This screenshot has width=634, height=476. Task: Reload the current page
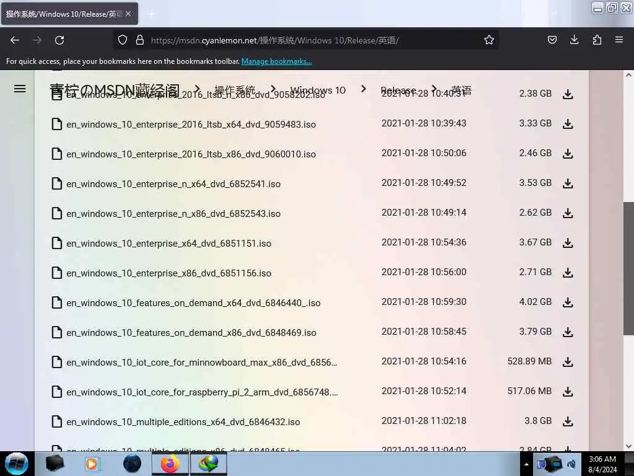pyautogui.click(x=59, y=40)
